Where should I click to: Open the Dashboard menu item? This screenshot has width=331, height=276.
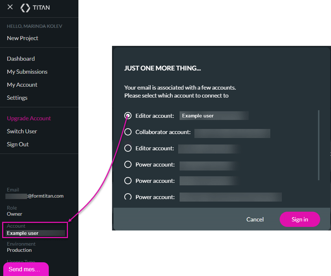pos(21,59)
